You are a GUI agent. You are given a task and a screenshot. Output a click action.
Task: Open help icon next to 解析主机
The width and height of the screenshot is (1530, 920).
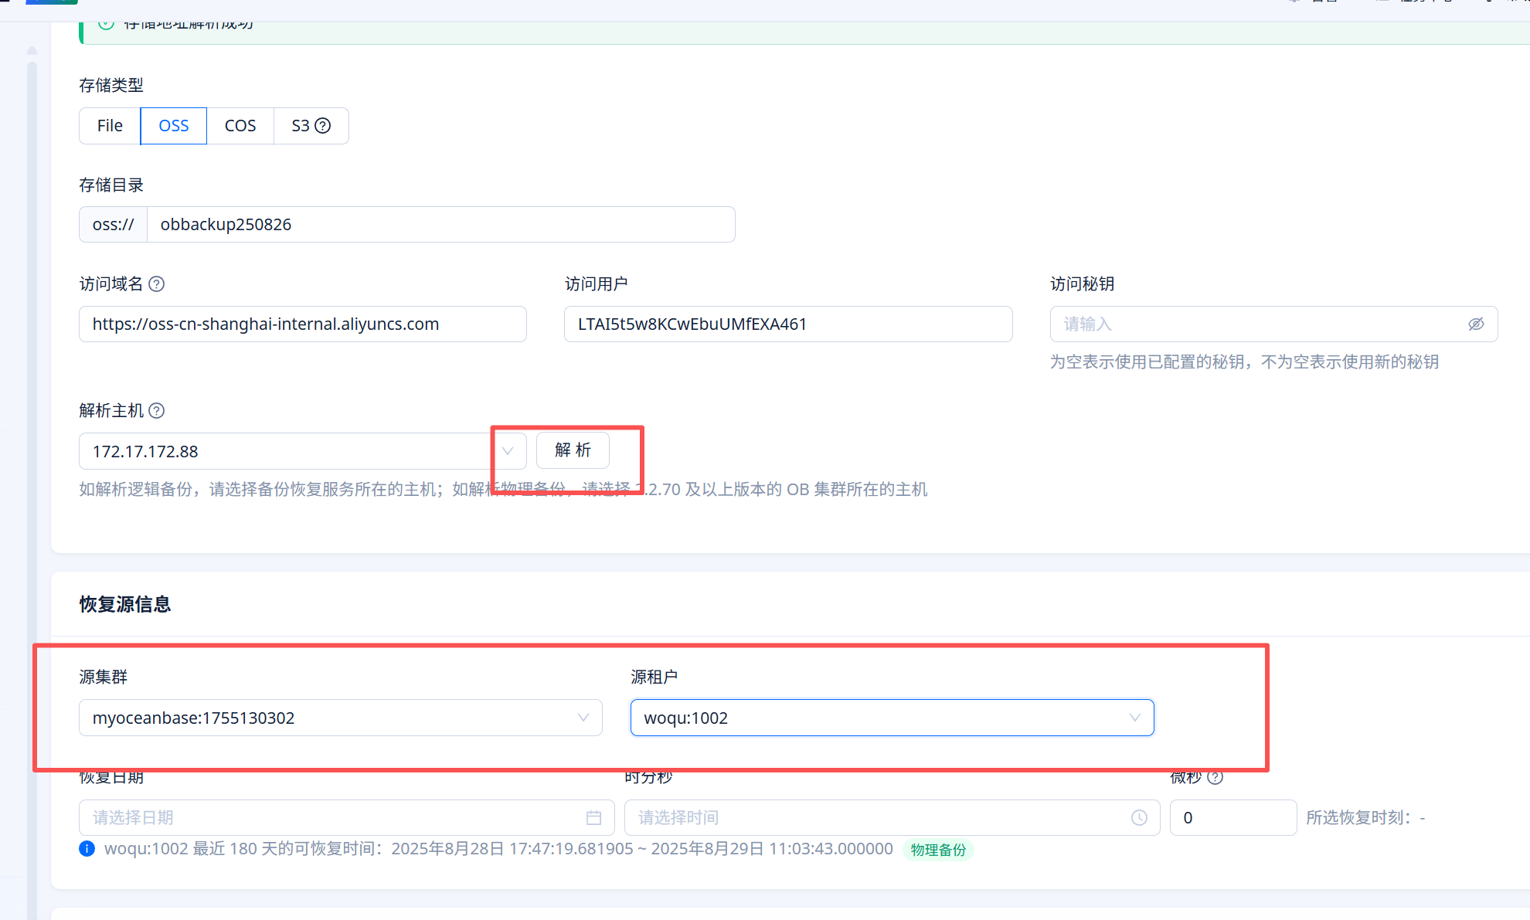pos(156,411)
